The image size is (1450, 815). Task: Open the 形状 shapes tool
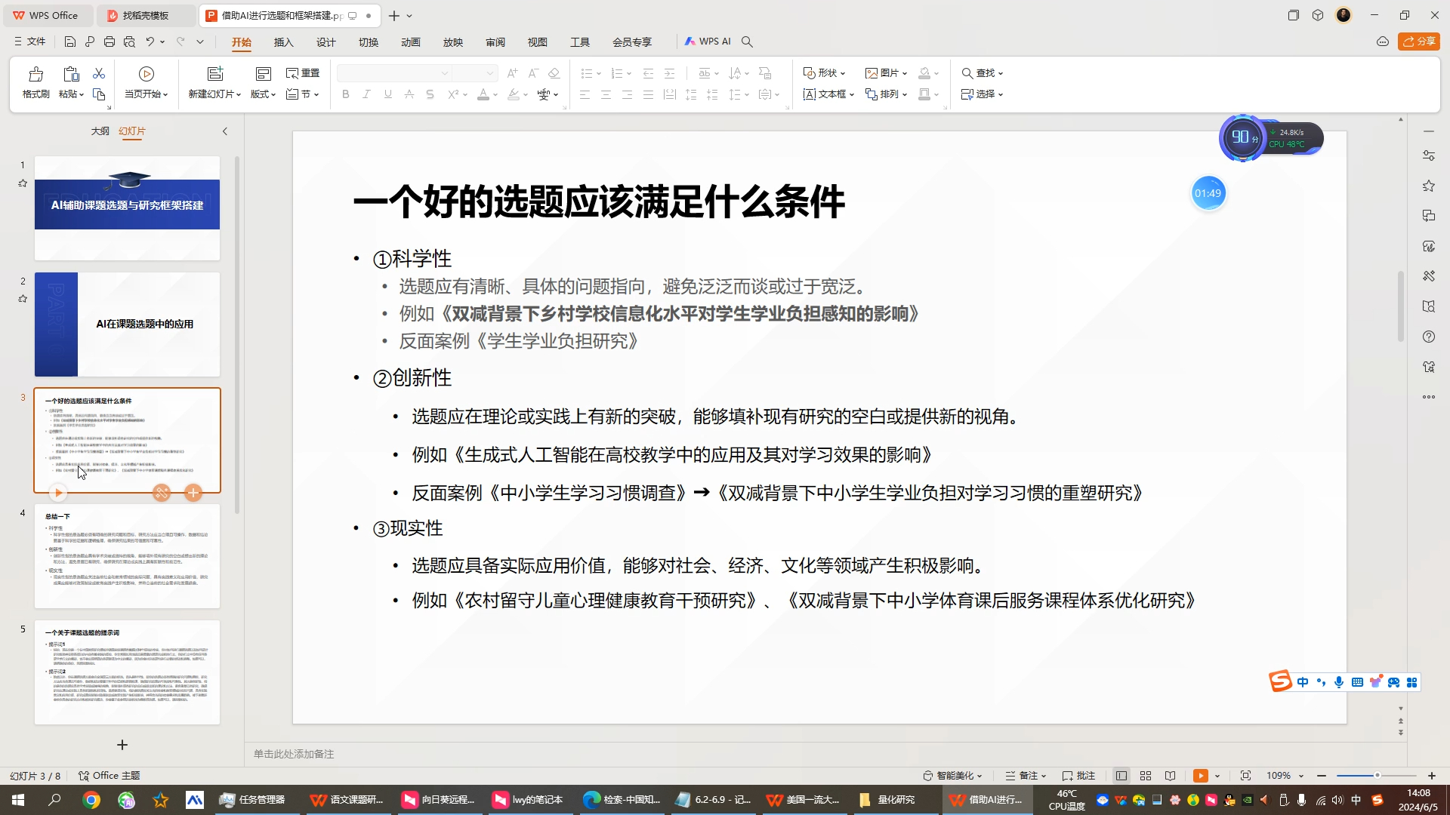click(823, 72)
